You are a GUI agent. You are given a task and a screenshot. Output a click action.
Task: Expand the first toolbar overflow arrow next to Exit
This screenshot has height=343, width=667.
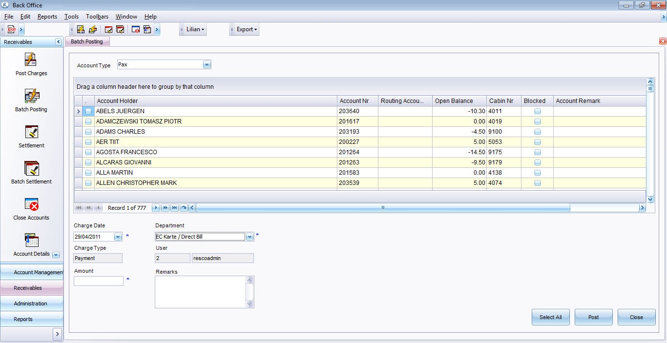(21, 29)
